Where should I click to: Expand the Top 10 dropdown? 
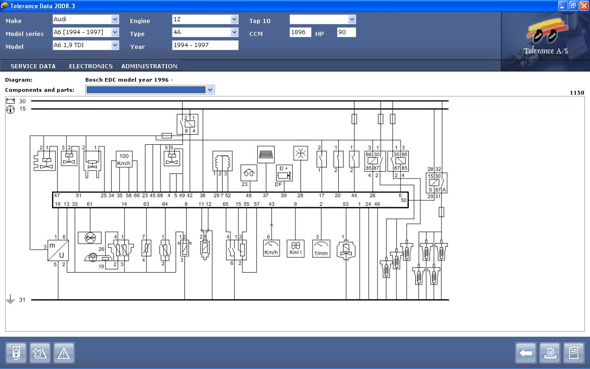[x=352, y=19]
